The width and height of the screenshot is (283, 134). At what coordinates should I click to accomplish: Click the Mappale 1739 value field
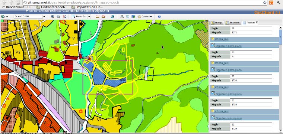point(251,105)
